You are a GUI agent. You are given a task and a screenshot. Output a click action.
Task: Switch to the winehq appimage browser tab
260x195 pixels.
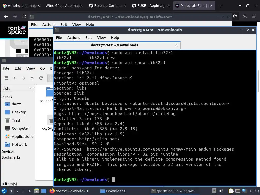[21, 6]
